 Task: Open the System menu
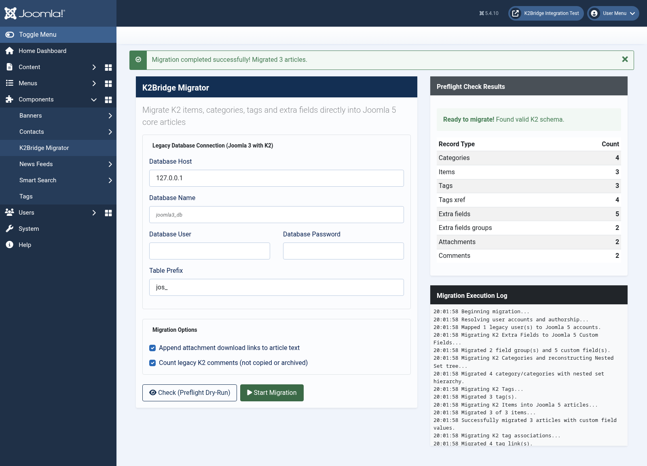[58, 229]
